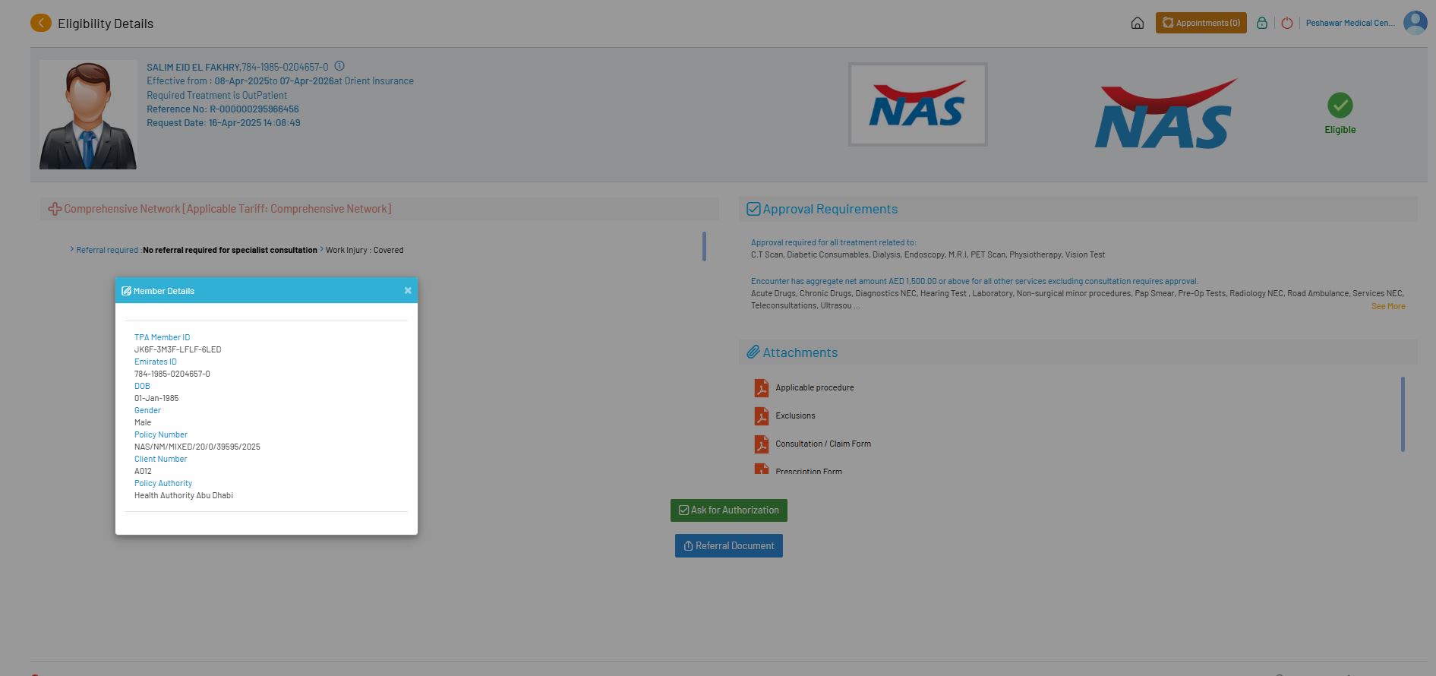This screenshot has height=676, width=1436.
Task: Click the Attachments list scrollbar
Action: [1403, 414]
